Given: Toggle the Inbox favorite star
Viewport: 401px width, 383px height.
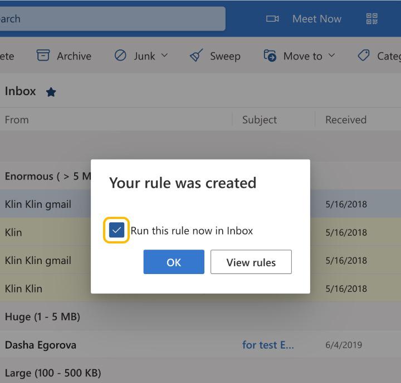Looking at the screenshot, I should tap(51, 92).
